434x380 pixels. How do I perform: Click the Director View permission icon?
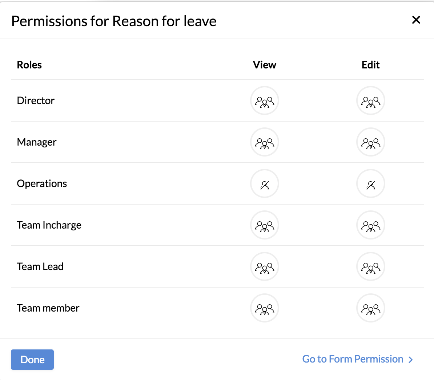[x=265, y=100]
